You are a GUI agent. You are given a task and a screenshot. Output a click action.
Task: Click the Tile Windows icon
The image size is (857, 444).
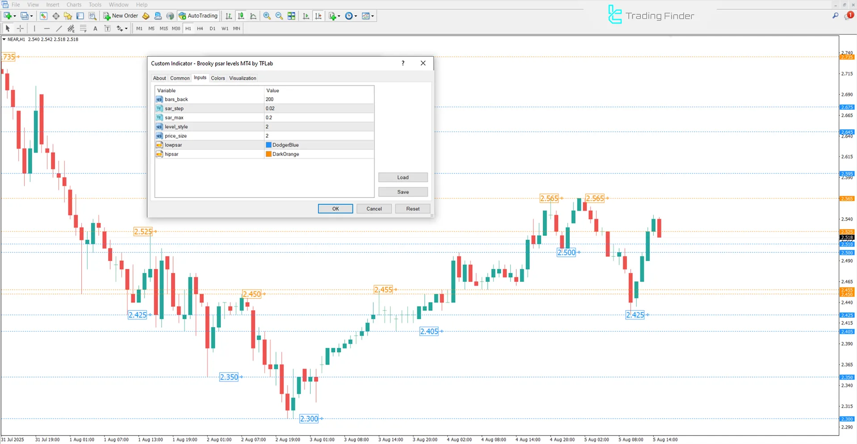[291, 16]
